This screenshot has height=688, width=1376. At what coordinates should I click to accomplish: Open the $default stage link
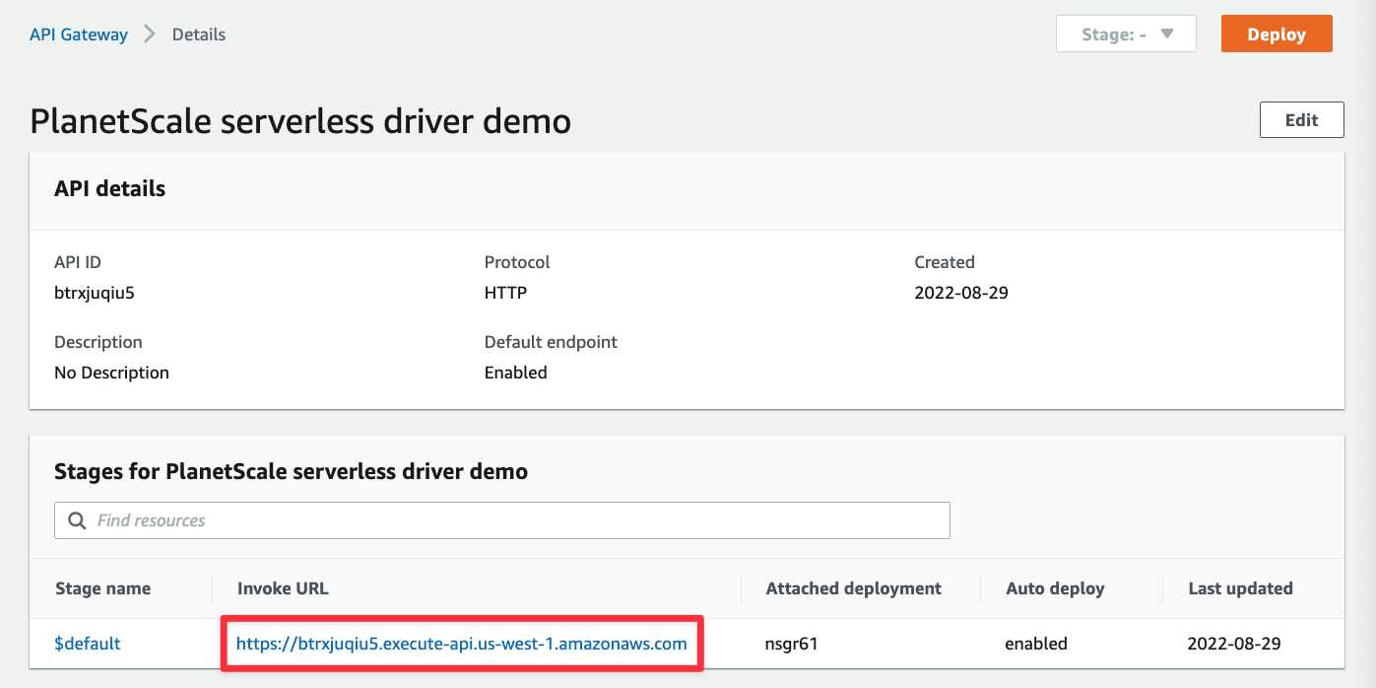click(88, 644)
